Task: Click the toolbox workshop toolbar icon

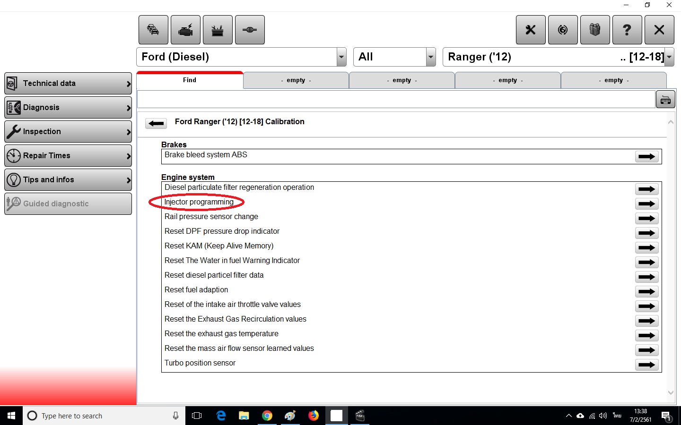Action: [x=218, y=30]
